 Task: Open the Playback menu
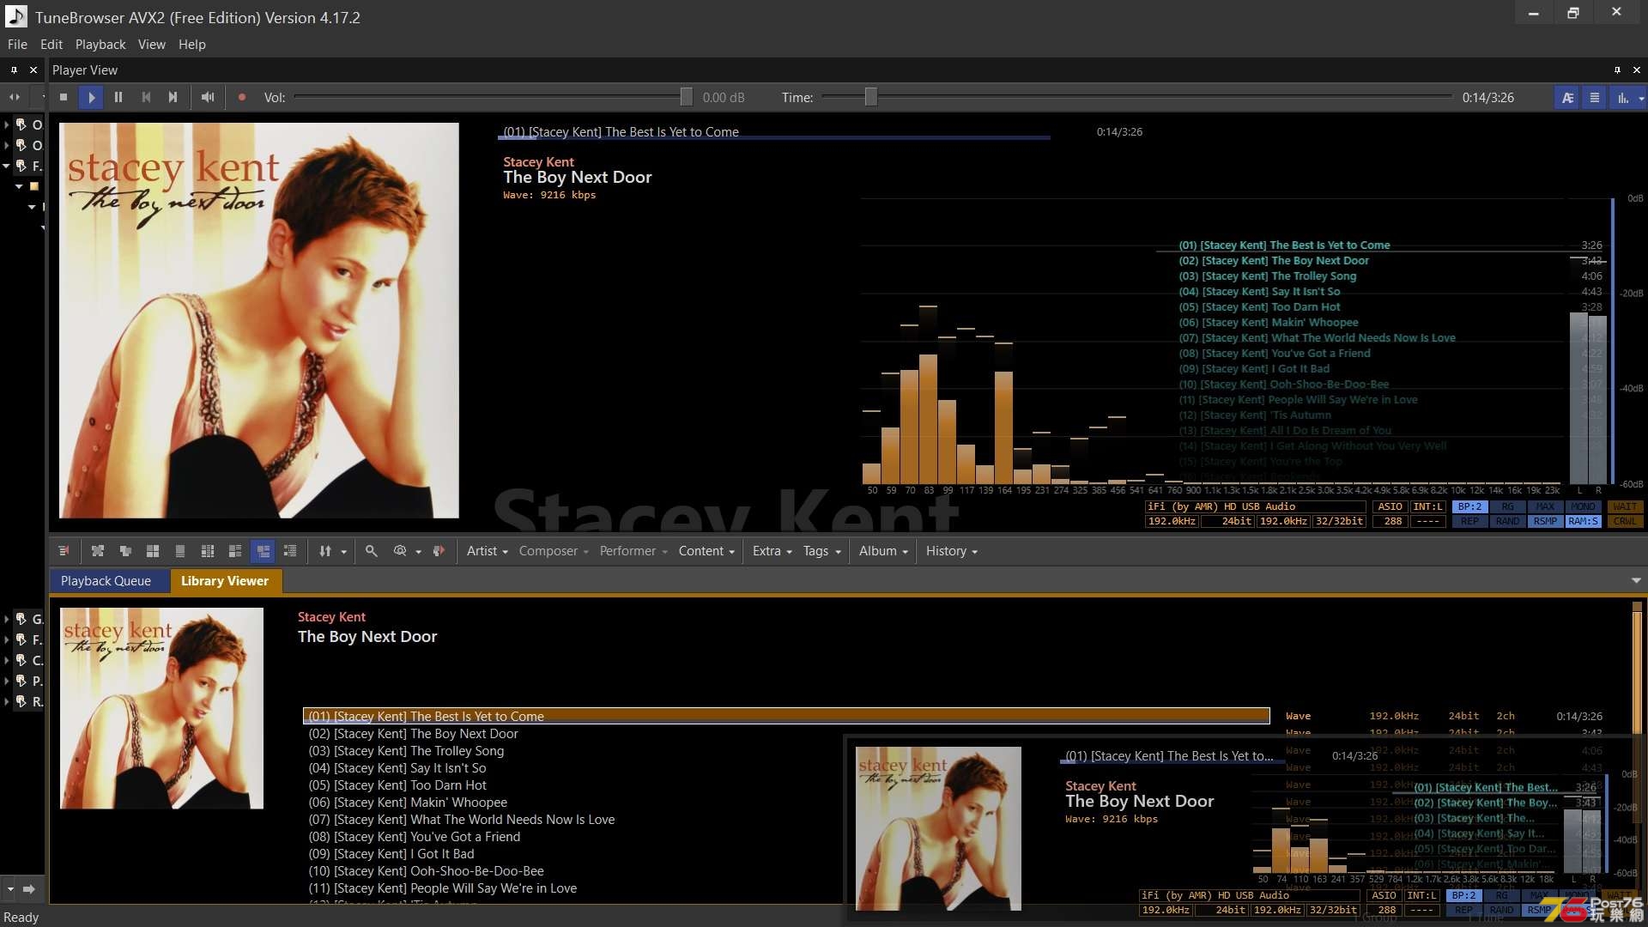(x=100, y=45)
